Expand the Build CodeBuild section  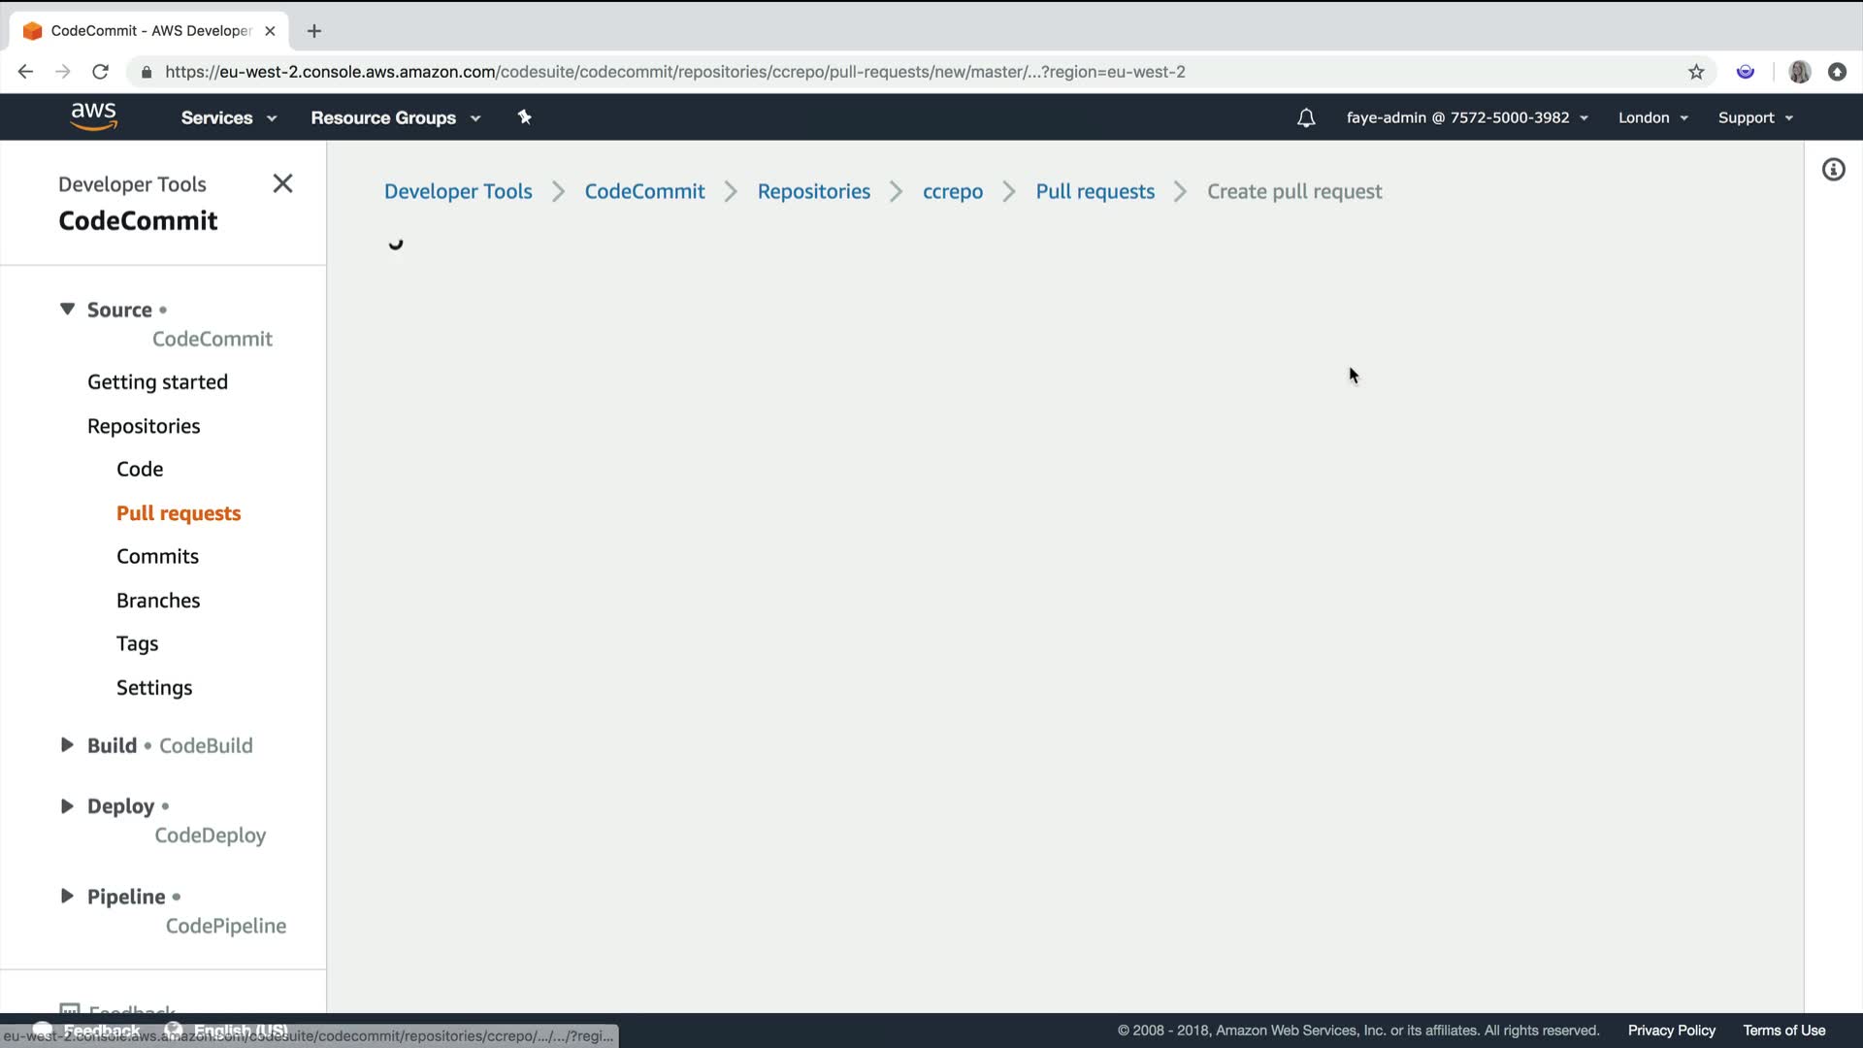(x=67, y=745)
